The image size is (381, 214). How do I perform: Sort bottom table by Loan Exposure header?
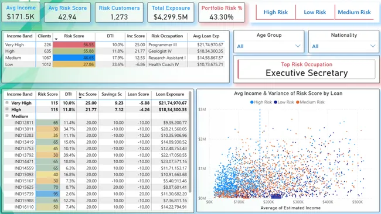click(x=170, y=94)
